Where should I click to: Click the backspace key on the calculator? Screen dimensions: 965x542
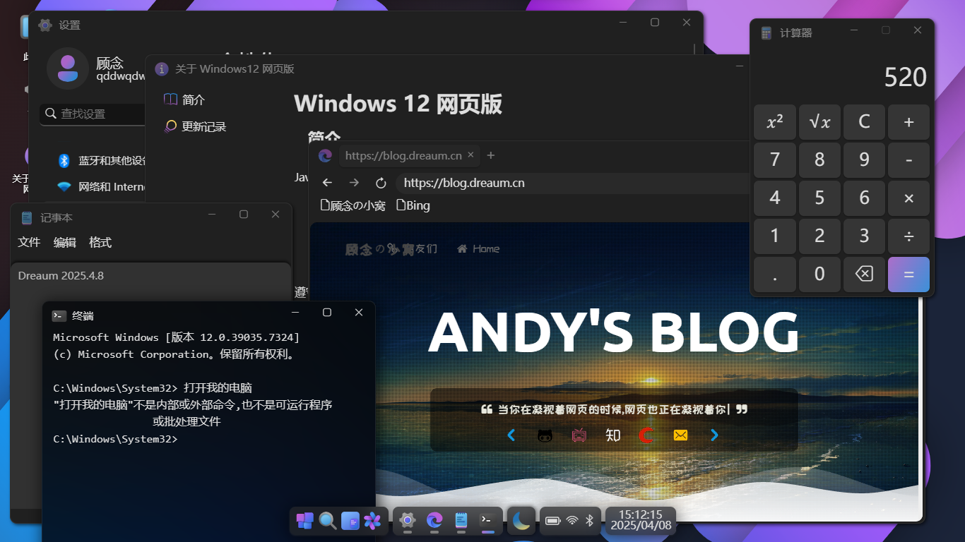pyautogui.click(x=864, y=275)
